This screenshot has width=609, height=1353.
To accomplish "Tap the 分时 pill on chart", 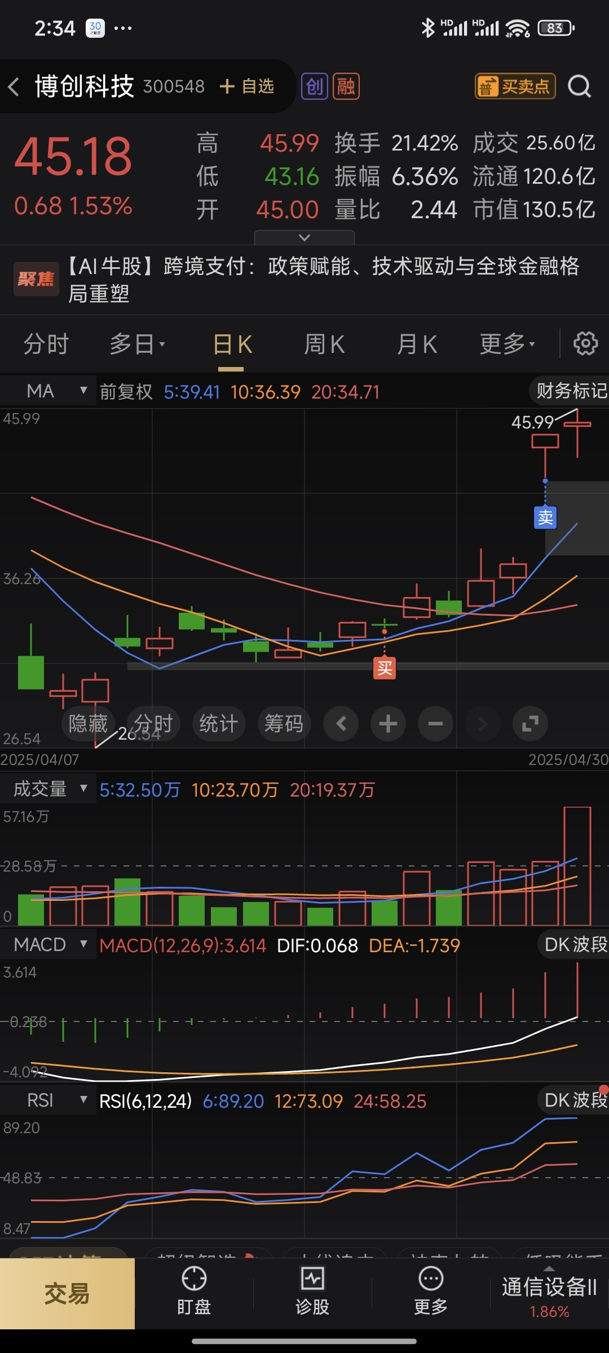I will [x=153, y=723].
